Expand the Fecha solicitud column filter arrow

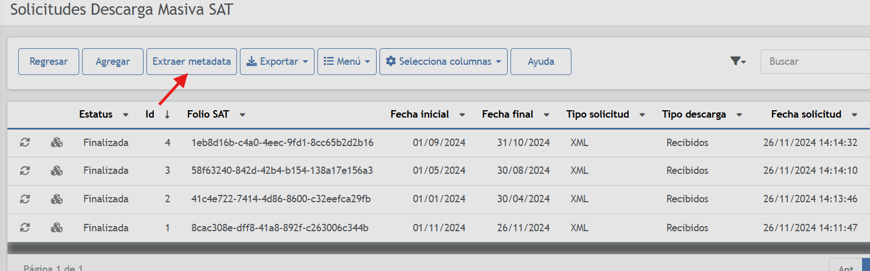click(x=855, y=115)
